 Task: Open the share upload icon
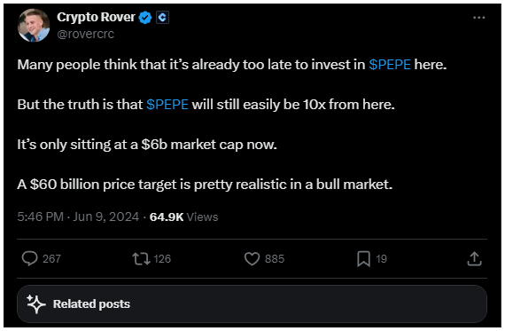pyautogui.click(x=474, y=259)
